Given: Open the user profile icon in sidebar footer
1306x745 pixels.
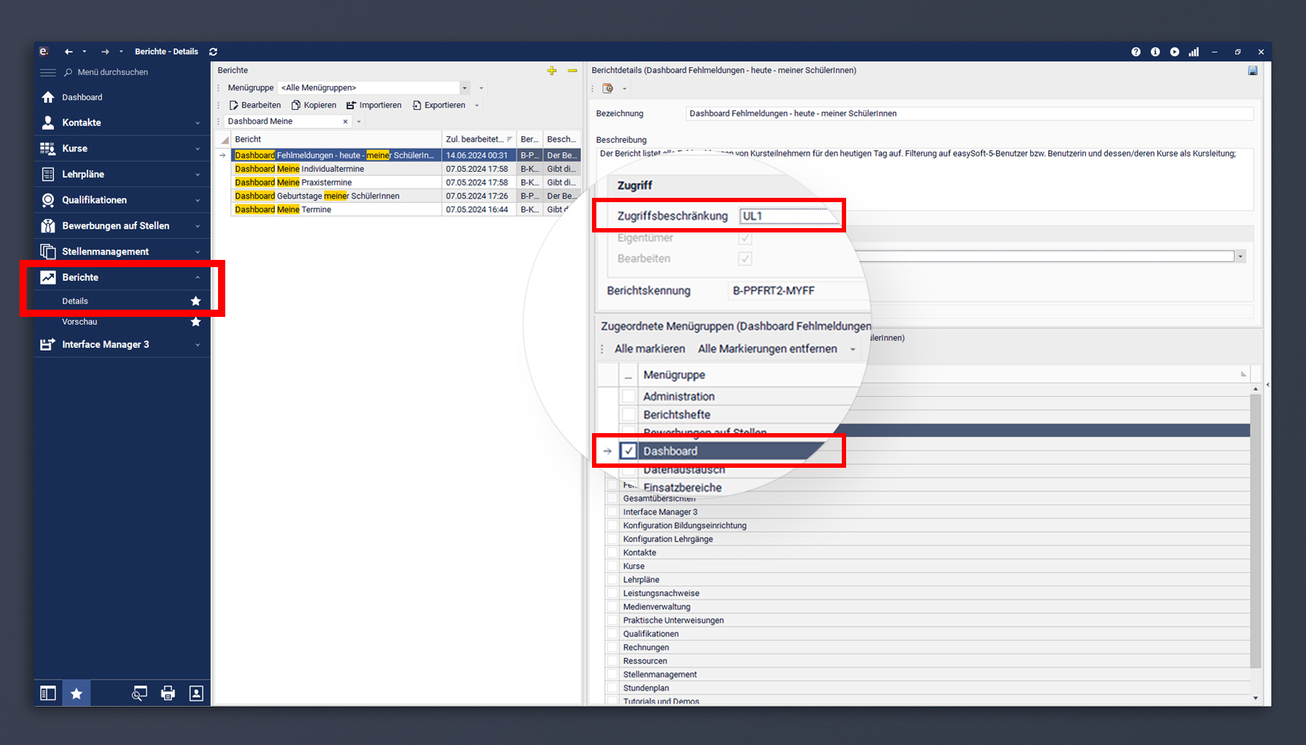Looking at the screenshot, I should [196, 694].
